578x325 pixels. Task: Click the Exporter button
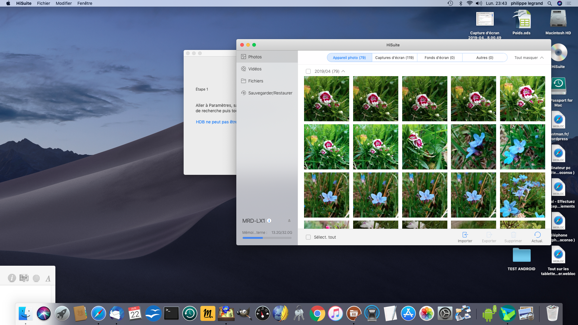coord(489,237)
